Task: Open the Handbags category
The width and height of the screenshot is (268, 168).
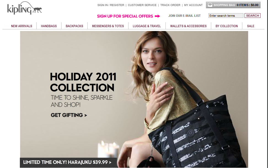Action: coord(49,26)
